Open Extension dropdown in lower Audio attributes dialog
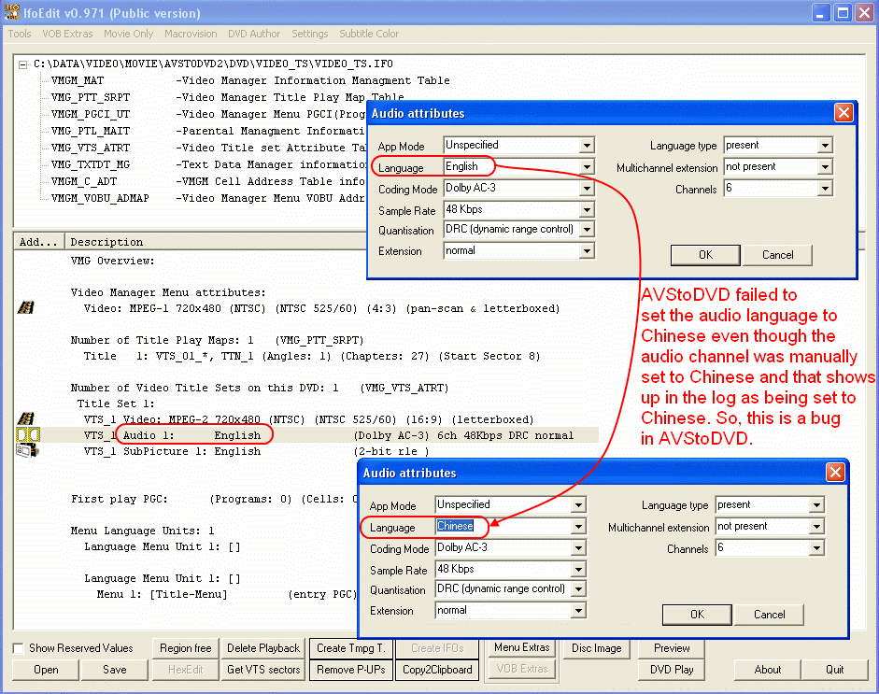The image size is (879, 694). pyautogui.click(x=578, y=611)
